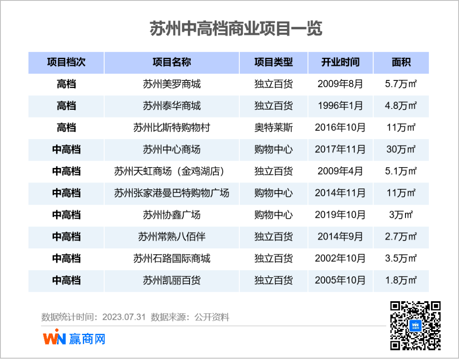Click the QR code image

[x=415, y=325]
